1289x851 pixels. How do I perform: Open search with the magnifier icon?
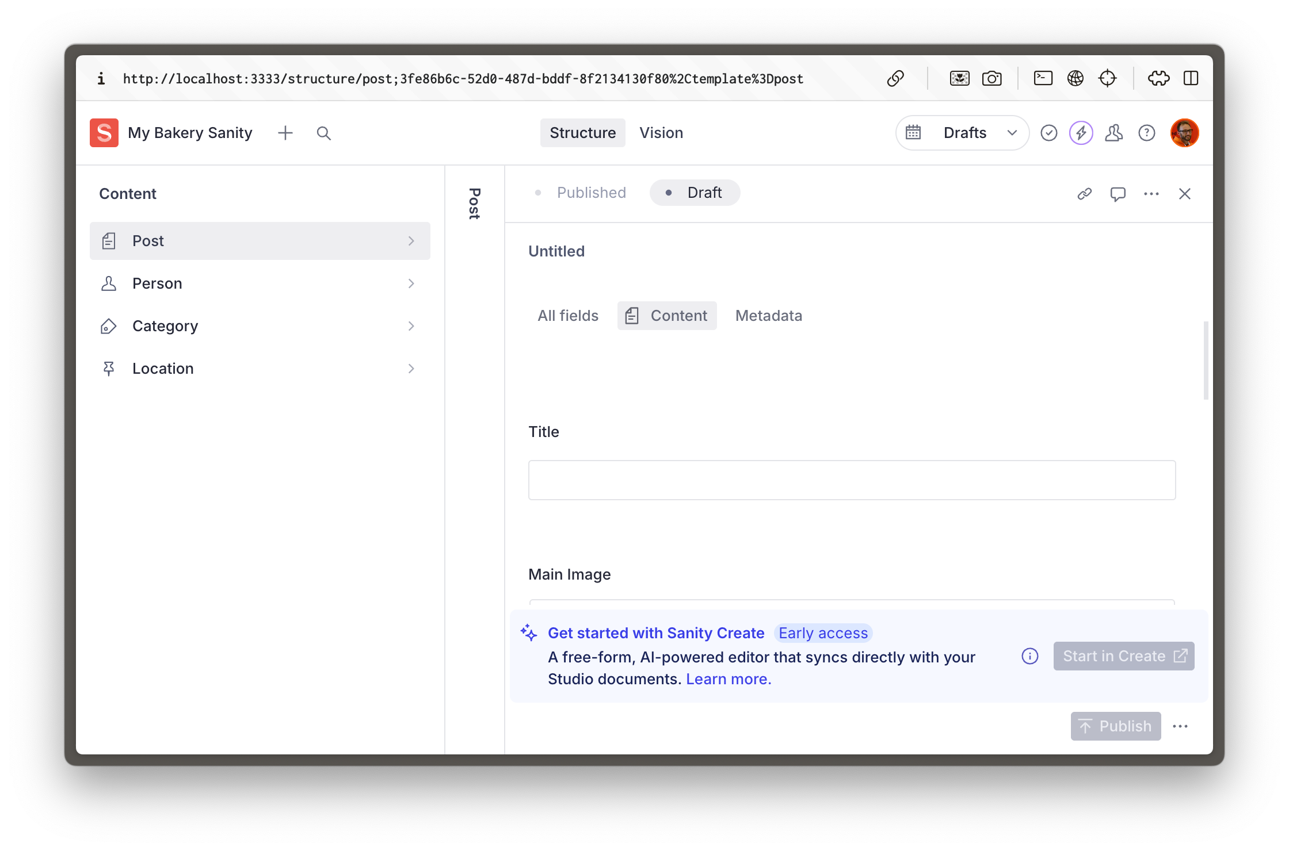tap(324, 133)
